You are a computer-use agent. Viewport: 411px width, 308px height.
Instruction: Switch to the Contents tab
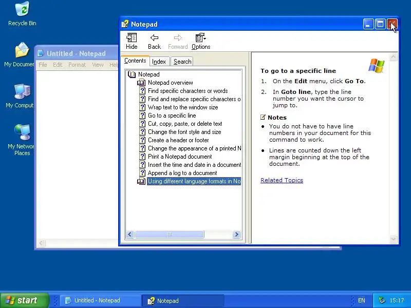pyautogui.click(x=135, y=61)
